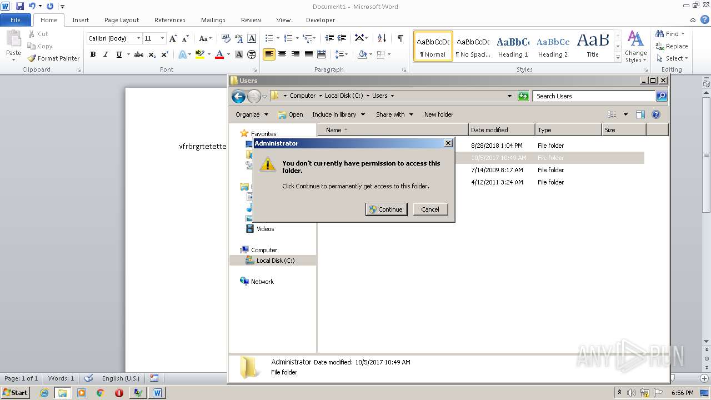711x400 pixels.
Task: Toggle Explorer preview pane icon
Action: [x=640, y=114]
